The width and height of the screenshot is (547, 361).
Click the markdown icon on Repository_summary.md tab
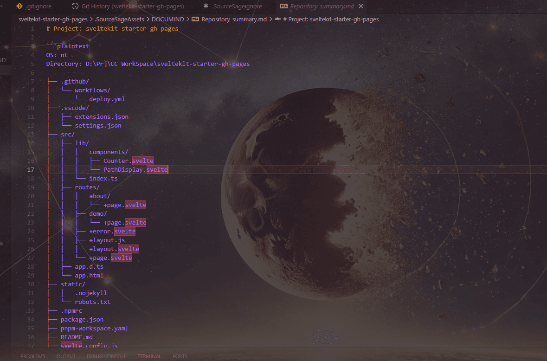[283, 6]
